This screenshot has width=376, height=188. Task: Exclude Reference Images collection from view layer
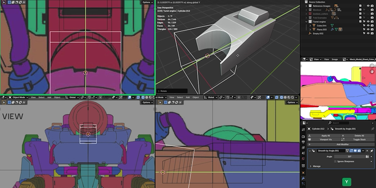[360, 6]
